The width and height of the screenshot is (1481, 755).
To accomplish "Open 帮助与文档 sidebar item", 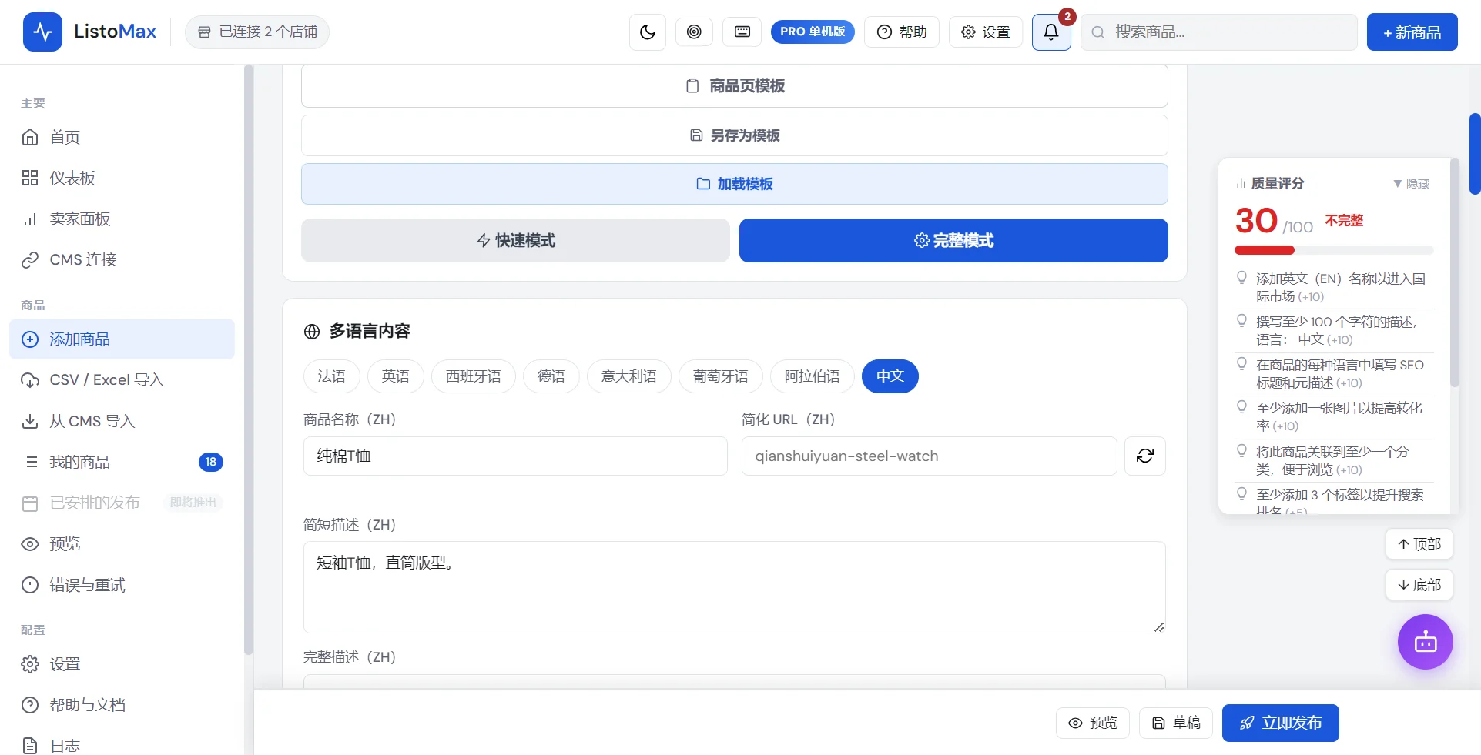I will point(122,704).
